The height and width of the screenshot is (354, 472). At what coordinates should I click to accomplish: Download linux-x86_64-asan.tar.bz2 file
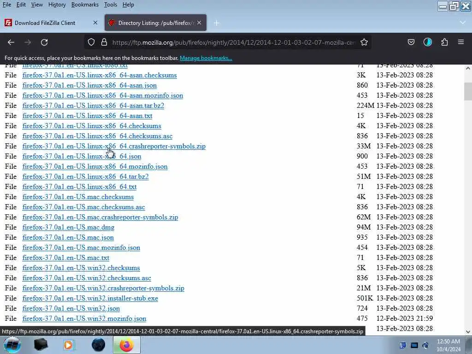coord(93,106)
